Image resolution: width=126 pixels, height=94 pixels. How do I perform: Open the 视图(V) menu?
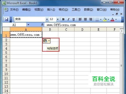[x=39, y=10]
